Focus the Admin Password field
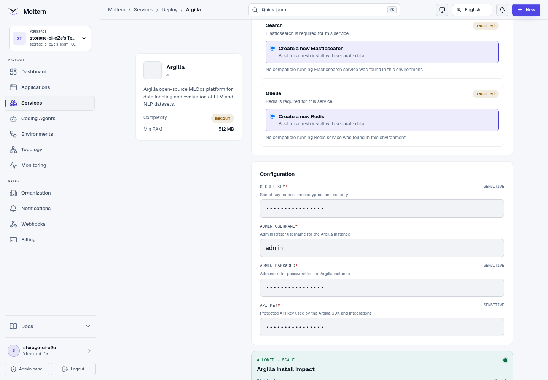548x380 pixels. click(382, 288)
